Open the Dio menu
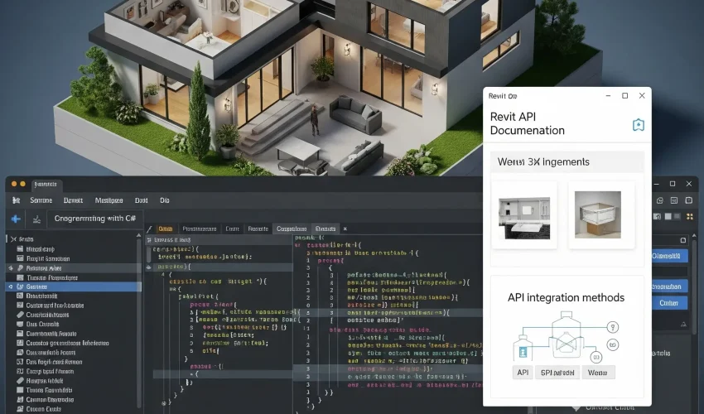Viewport: 704px width, 414px height. pyautogui.click(x=165, y=200)
